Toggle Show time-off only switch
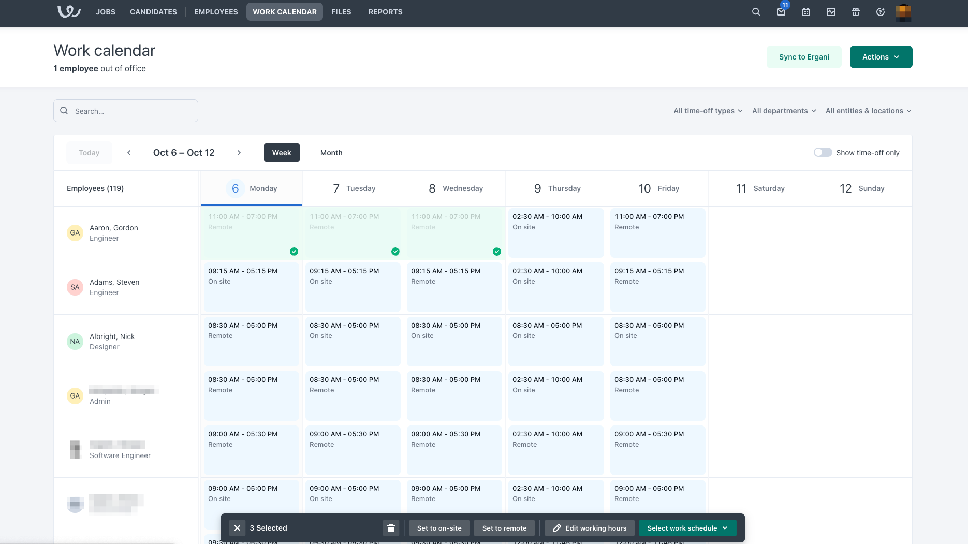This screenshot has width=968, height=544. (x=823, y=152)
